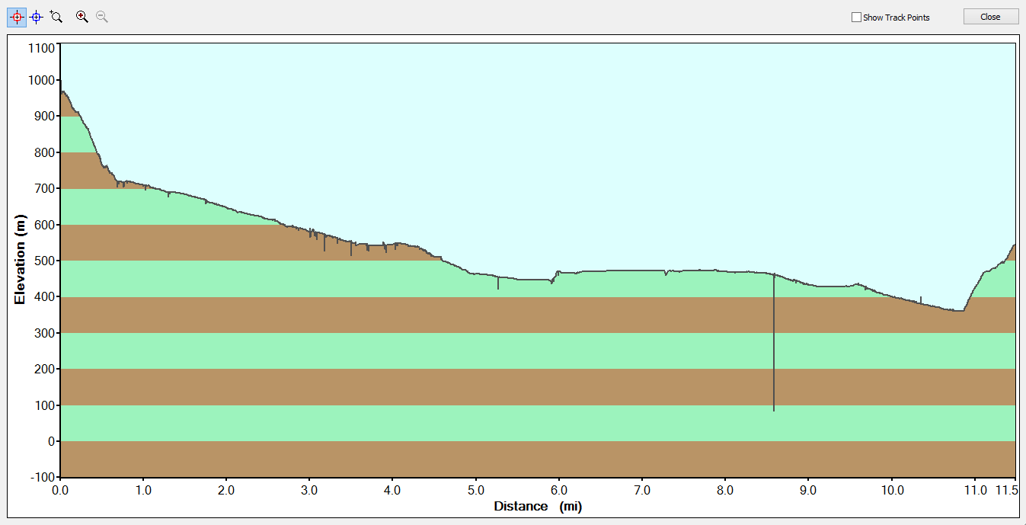
Task: Click the Distance (mi) axis title
Action: point(538,506)
